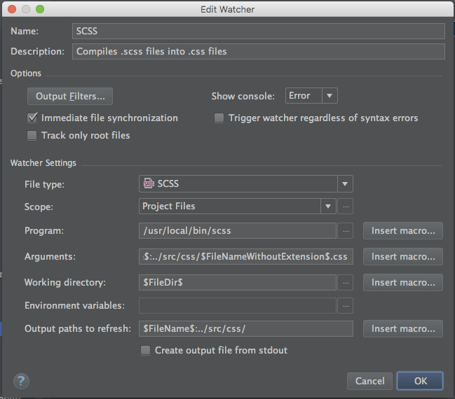Focus the Description text field

259,51
